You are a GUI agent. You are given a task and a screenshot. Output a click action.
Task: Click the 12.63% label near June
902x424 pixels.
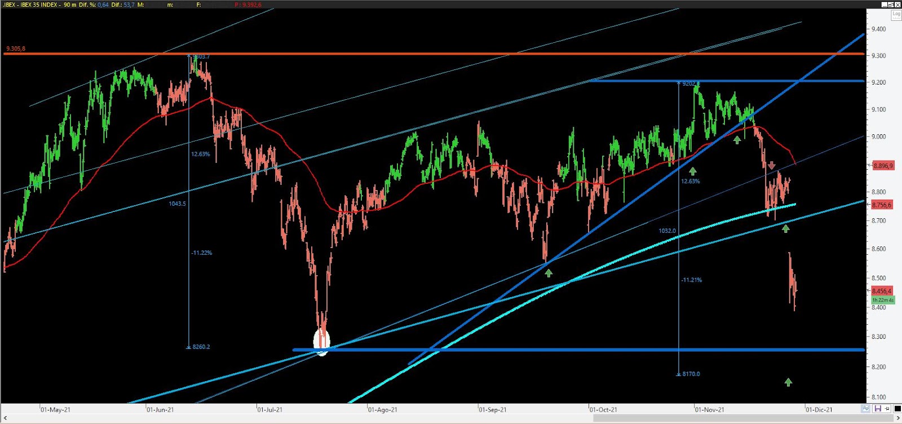coord(200,154)
